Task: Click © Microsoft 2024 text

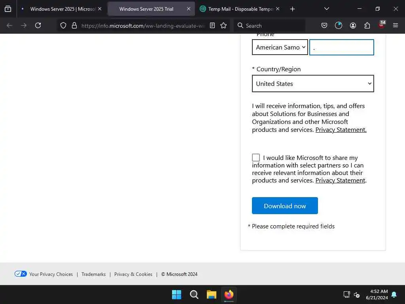Action: click(179, 274)
